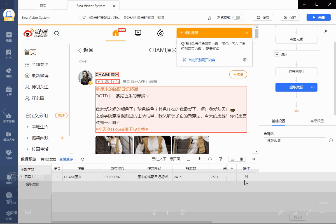Viewport: 336px width, 224px height.
Task: Close the Sina Visitor System tab
Action: (113, 6)
